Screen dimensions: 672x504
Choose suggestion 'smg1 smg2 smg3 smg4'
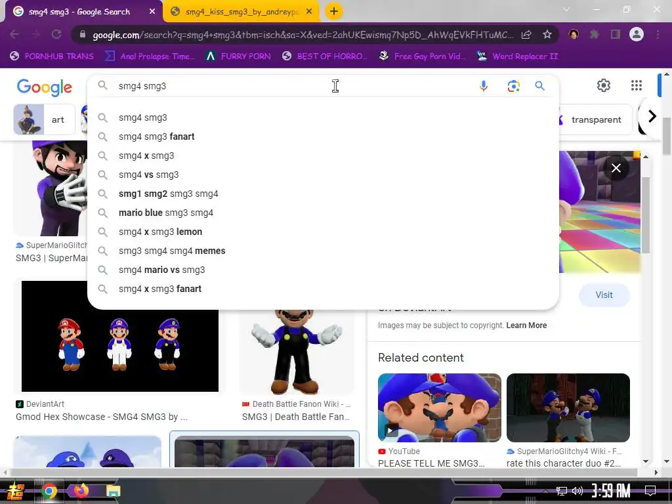(323, 194)
